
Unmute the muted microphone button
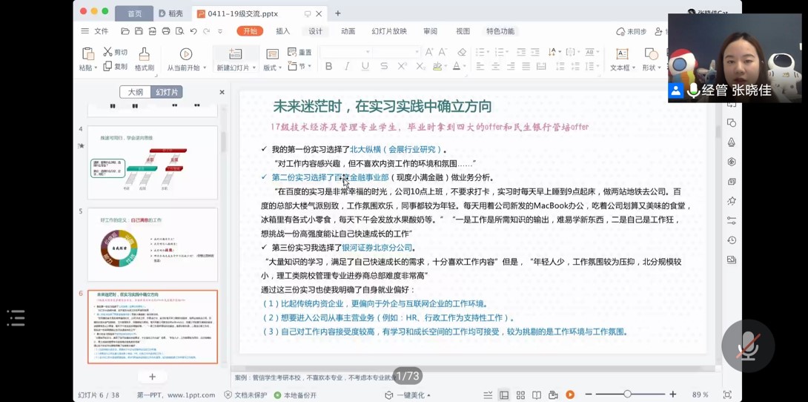(747, 346)
